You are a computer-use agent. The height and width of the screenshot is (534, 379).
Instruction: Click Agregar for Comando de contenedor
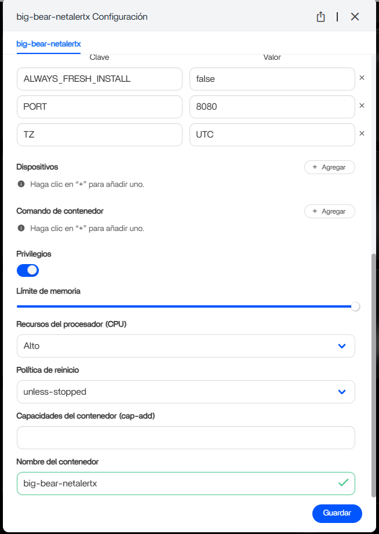click(x=329, y=211)
